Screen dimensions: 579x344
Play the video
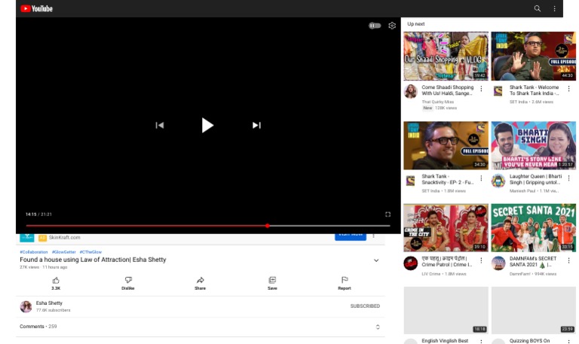[x=207, y=125]
